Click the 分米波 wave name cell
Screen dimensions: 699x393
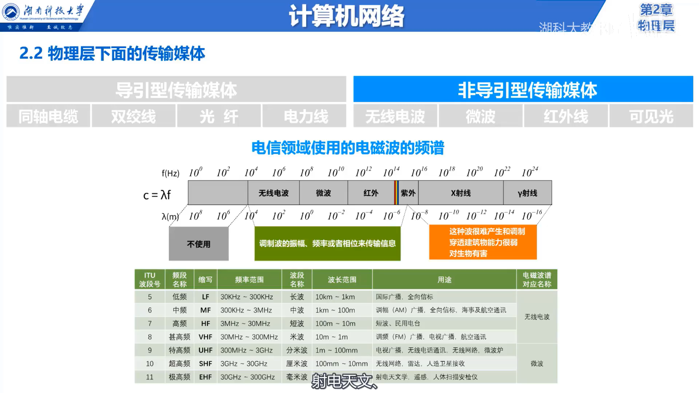297,350
